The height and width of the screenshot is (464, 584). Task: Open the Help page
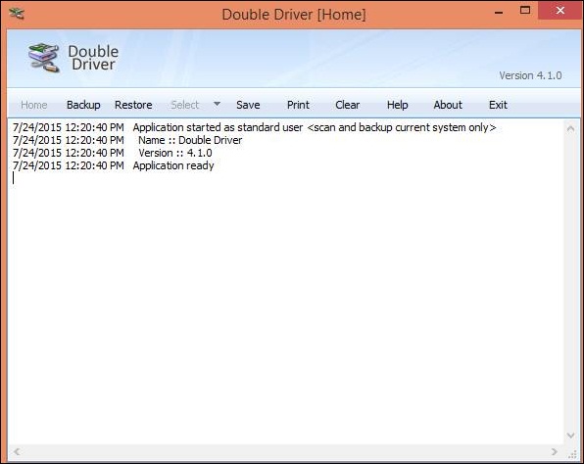coord(398,105)
